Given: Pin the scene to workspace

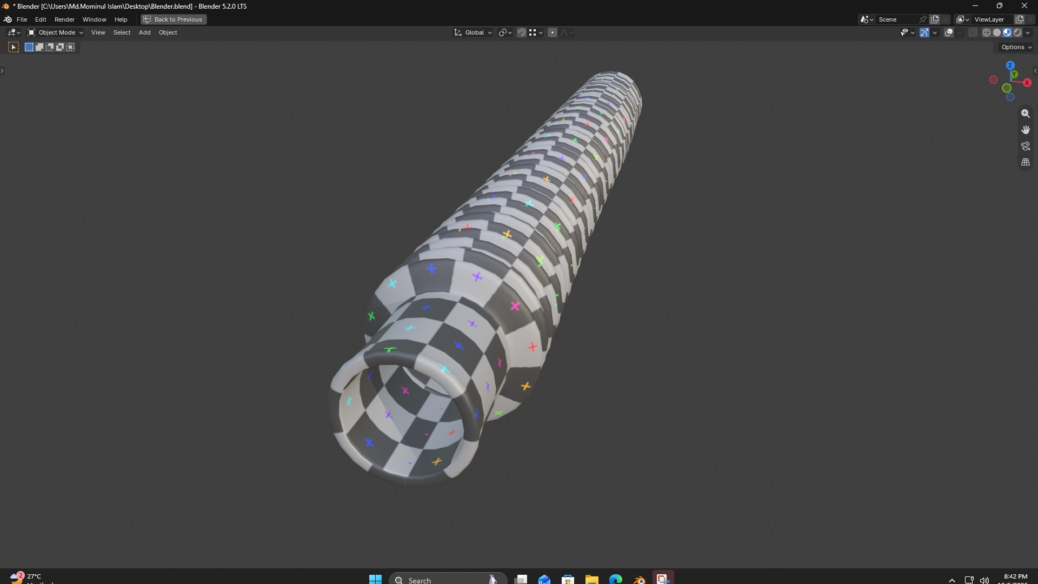Looking at the screenshot, I should 923,19.
